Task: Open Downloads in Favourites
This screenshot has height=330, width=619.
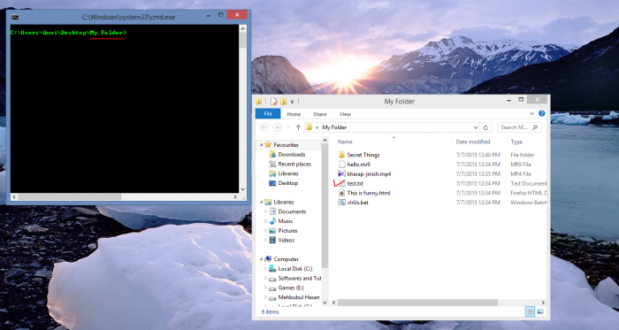Action: pyautogui.click(x=292, y=154)
